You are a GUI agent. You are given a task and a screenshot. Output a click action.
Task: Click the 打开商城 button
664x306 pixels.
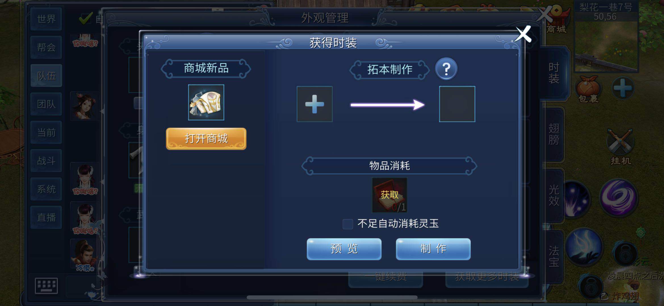coord(206,139)
